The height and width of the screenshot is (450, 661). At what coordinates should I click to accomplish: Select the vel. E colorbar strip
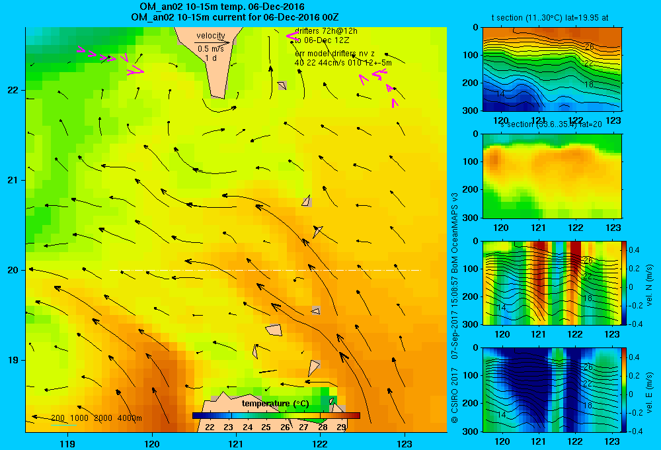(625, 390)
